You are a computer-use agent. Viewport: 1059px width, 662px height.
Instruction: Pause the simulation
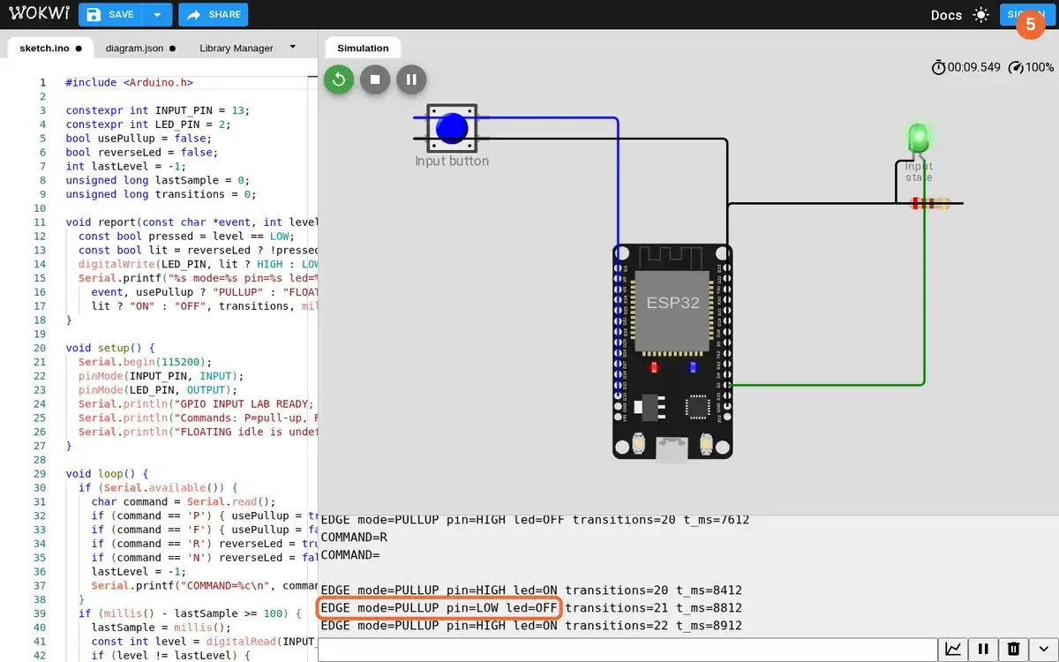click(x=410, y=79)
